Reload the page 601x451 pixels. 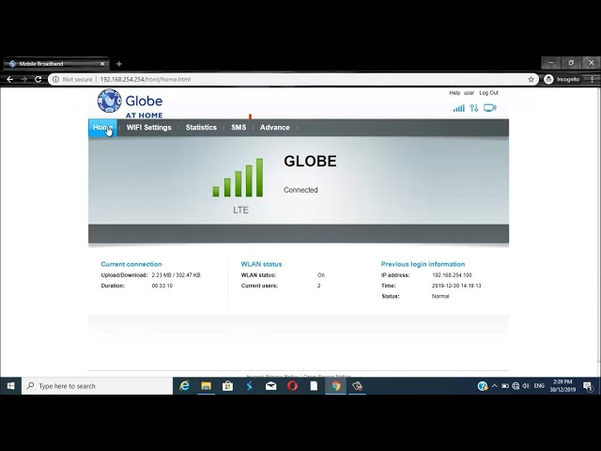[x=38, y=79]
